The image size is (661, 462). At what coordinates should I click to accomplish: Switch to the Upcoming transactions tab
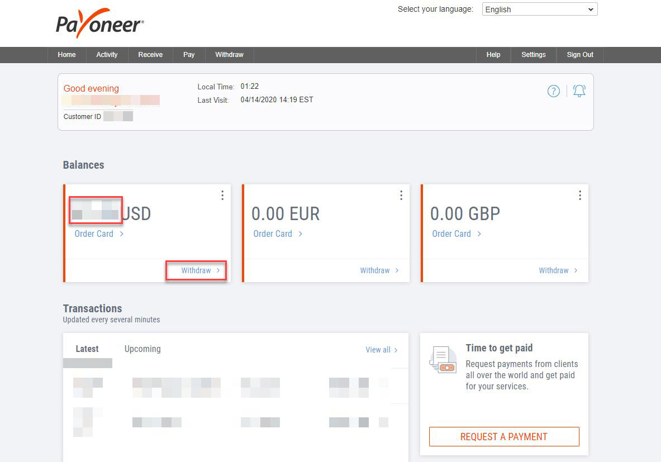point(142,349)
